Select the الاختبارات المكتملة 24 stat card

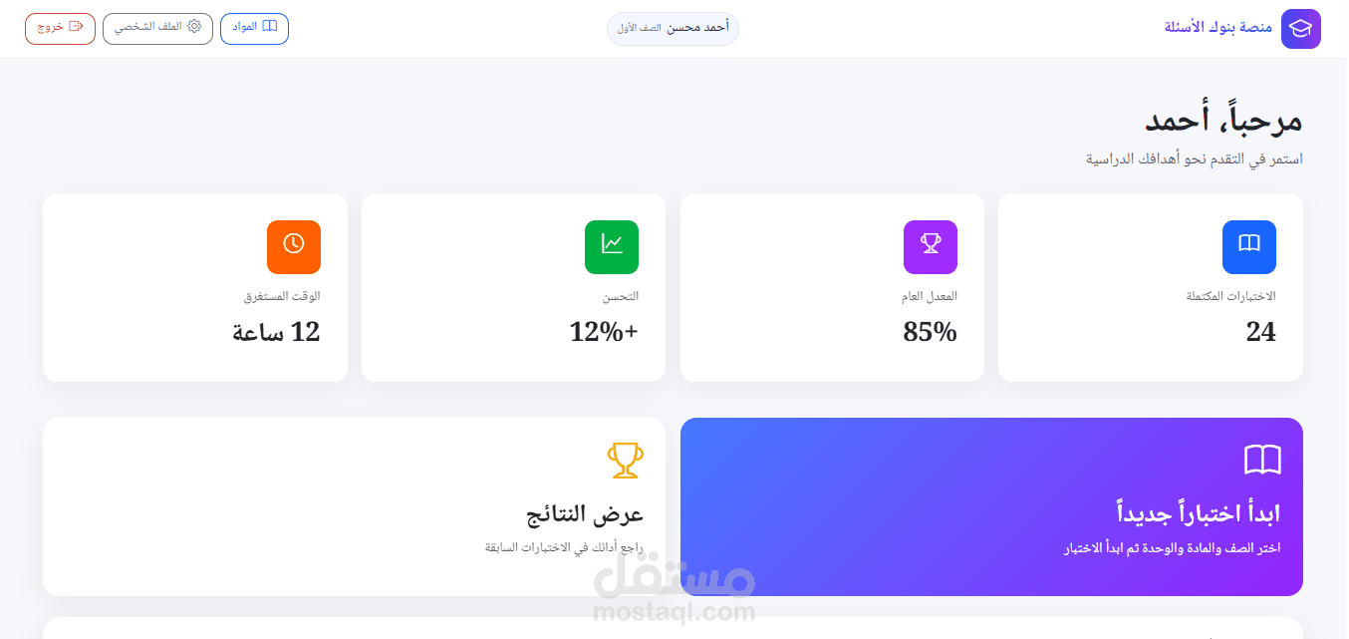point(1150,287)
